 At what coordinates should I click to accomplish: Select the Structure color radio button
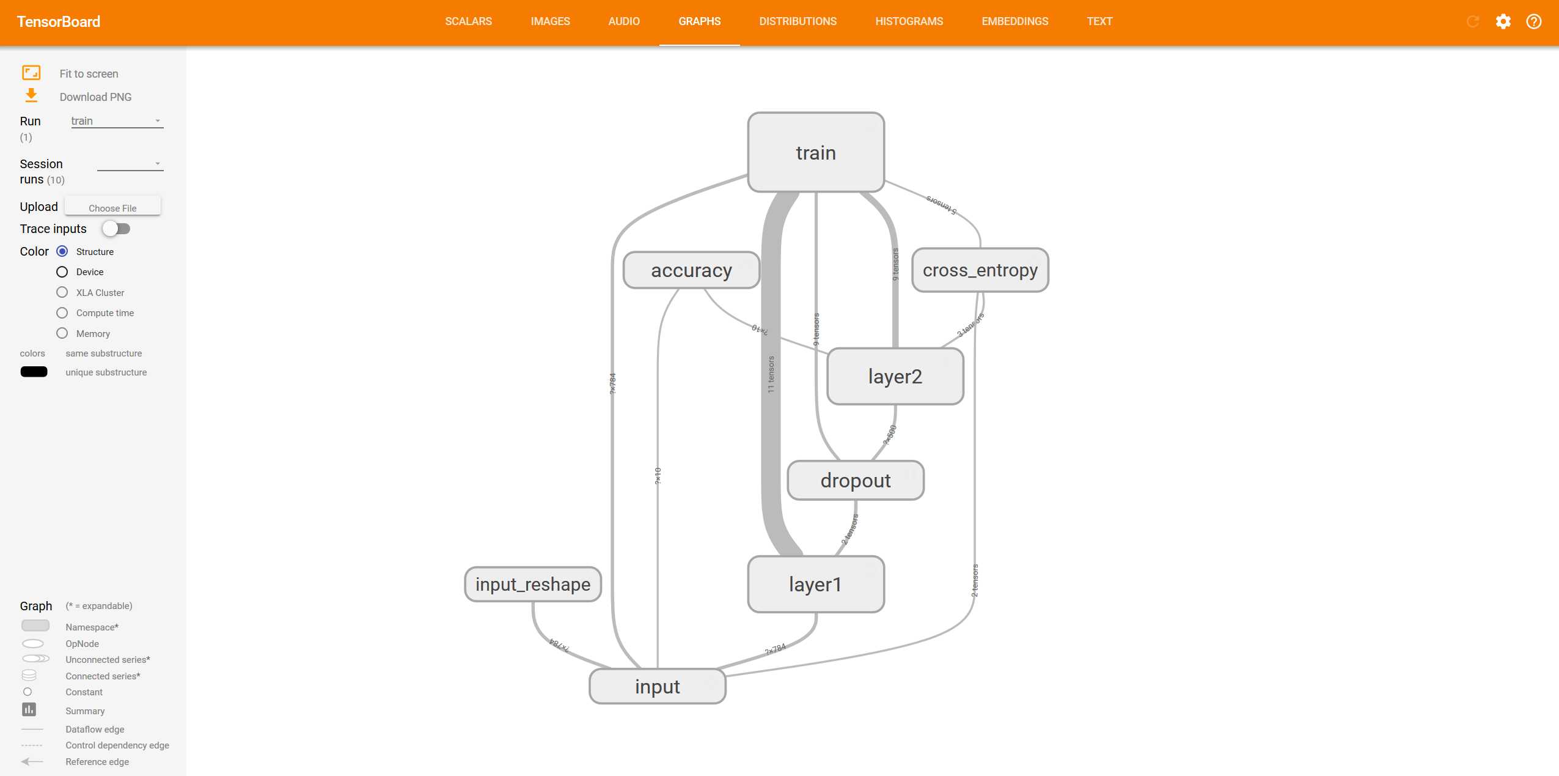62,252
